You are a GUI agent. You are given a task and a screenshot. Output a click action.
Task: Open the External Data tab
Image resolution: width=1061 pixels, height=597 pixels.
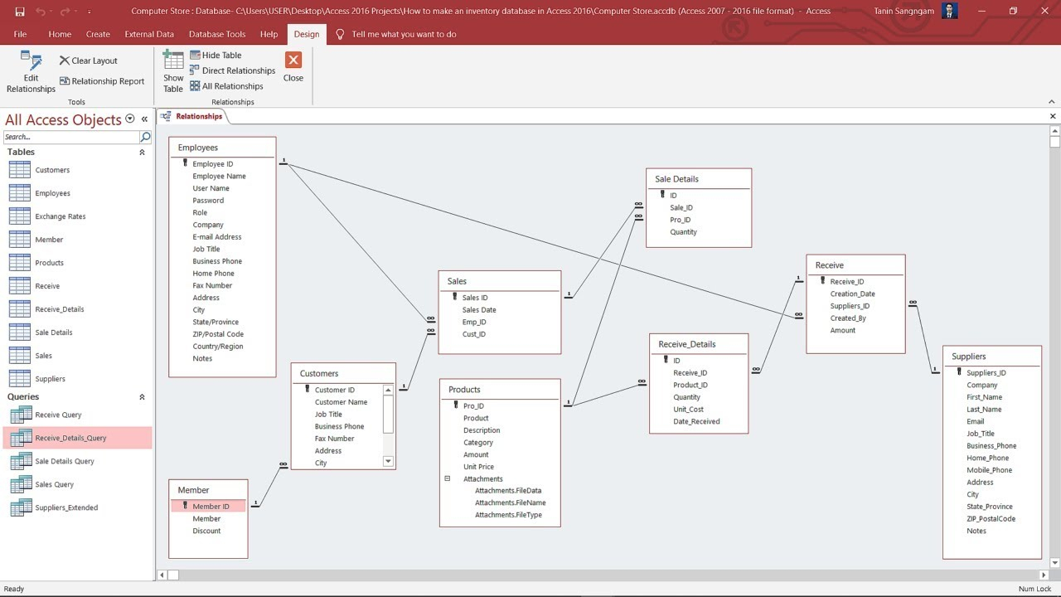[149, 34]
